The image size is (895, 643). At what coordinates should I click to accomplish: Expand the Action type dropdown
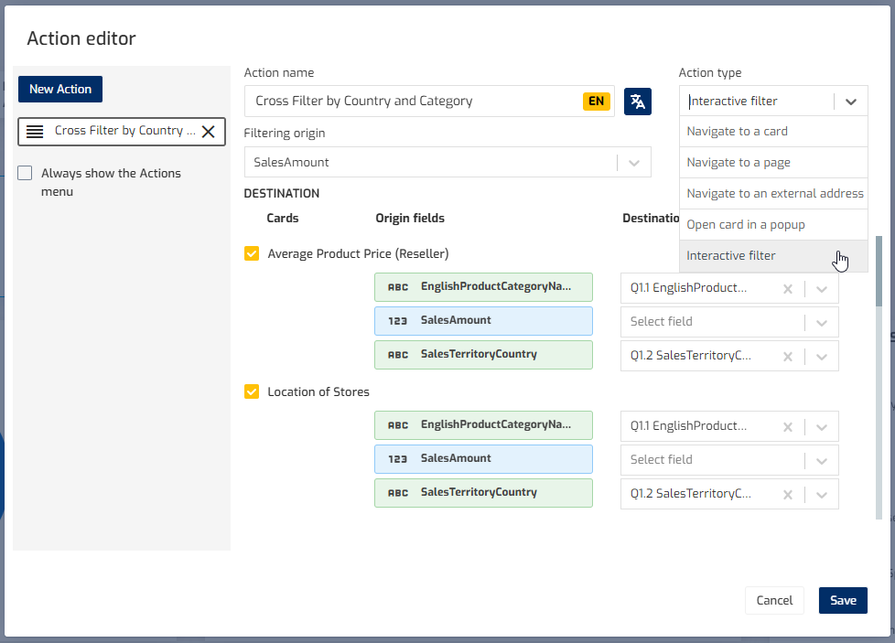[x=849, y=101]
